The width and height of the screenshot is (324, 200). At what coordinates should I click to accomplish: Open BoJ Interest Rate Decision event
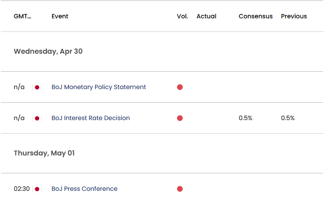click(x=91, y=118)
